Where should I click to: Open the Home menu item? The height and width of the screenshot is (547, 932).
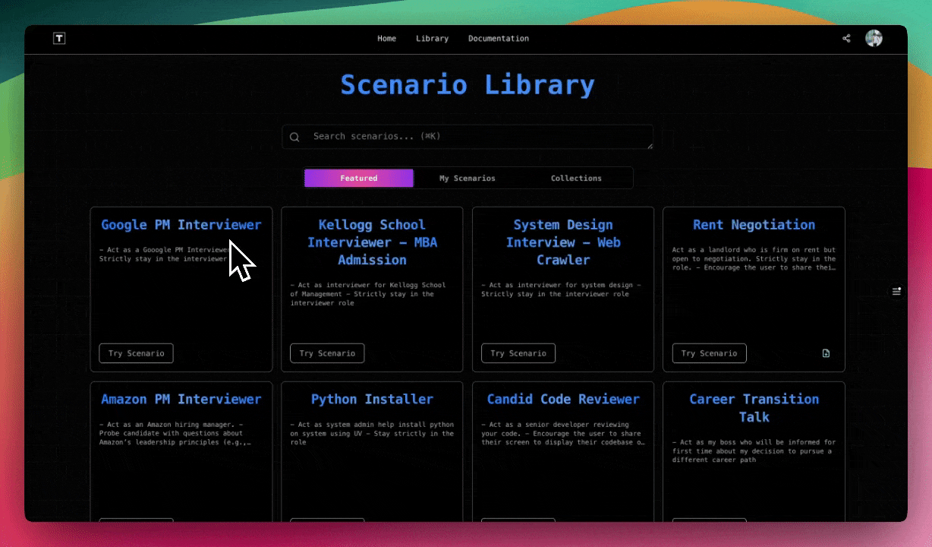[x=387, y=38]
